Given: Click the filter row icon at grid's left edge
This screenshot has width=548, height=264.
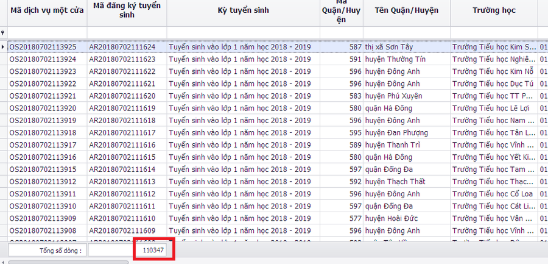Looking at the screenshot, I should pos(3,33).
